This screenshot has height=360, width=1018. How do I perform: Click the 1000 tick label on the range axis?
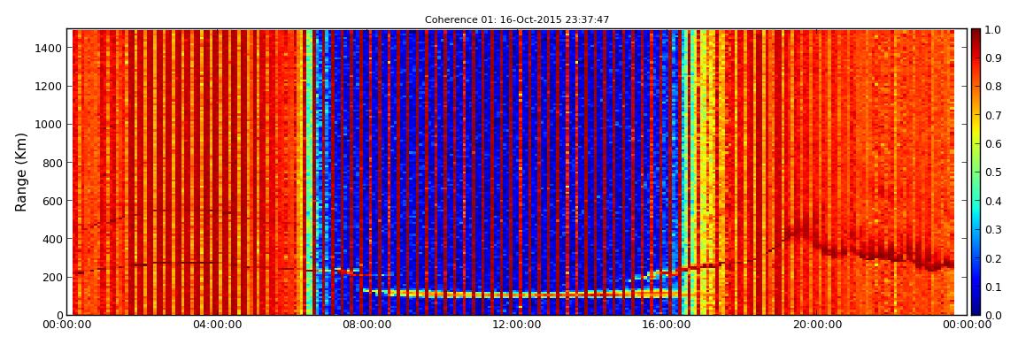(x=50, y=125)
